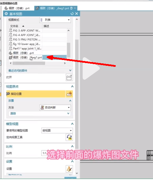
Task: Click the dialog reset arrow icon
Action: 72,14
